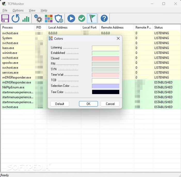This screenshot has height=177, width=181.
Task: Close the Colors dialog
Action: tap(118, 38)
